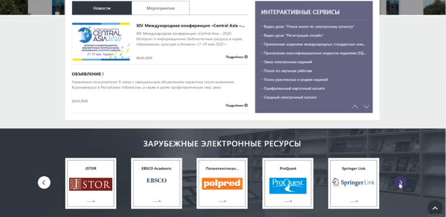Switch to the Мероприятия tab
This screenshot has height=217, width=446.
(160, 8)
